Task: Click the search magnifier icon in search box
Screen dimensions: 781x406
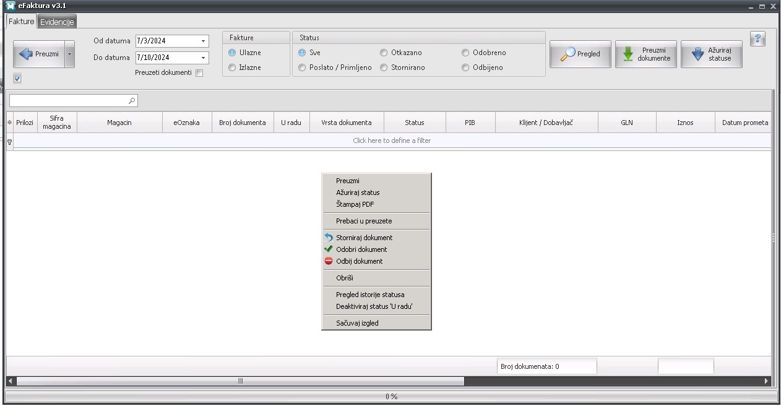Action: coord(131,101)
